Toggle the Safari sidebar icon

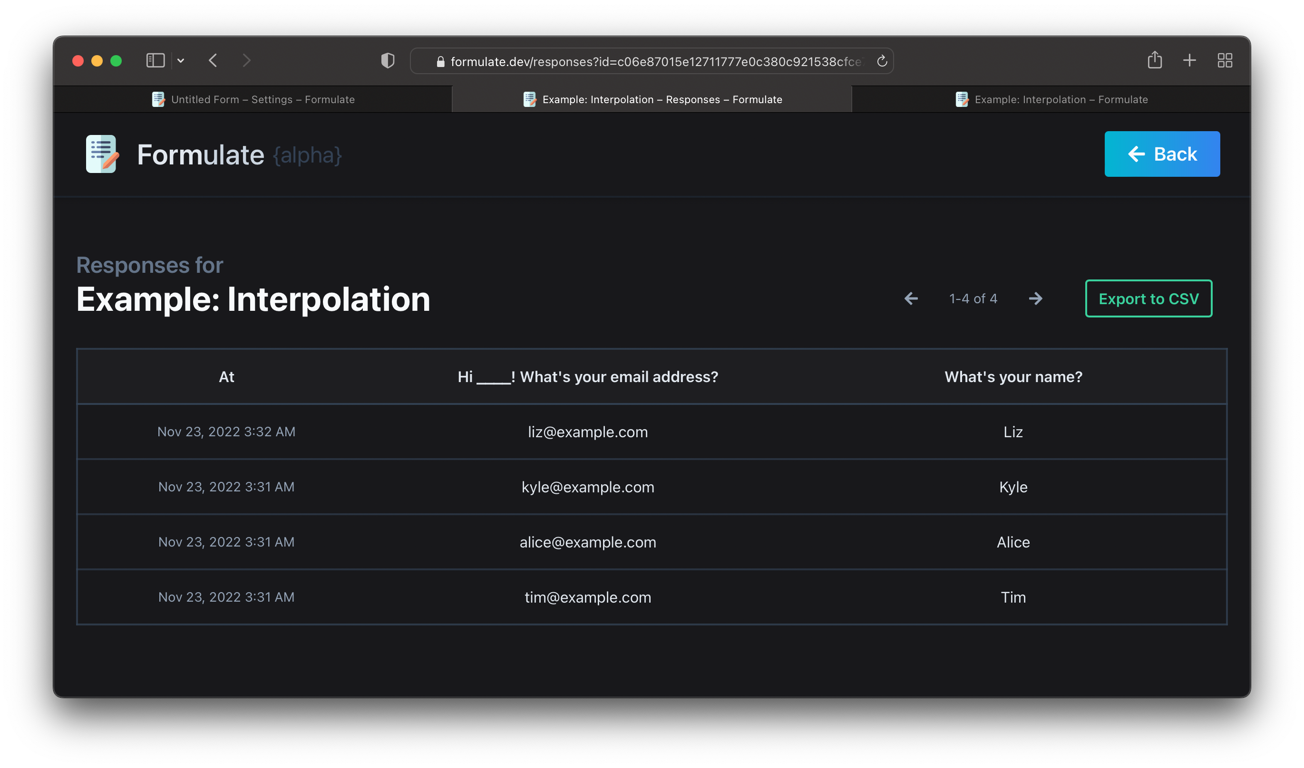pyautogui.click(x=156, y=60)
